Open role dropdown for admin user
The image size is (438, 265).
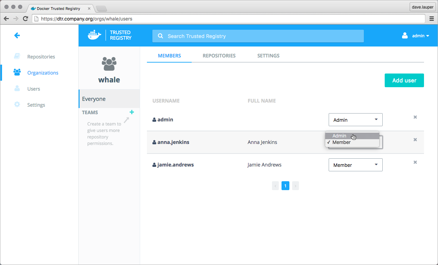(x=355, y=120)
